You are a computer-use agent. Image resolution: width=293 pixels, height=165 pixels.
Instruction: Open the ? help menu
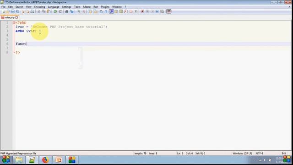[125, 7]
